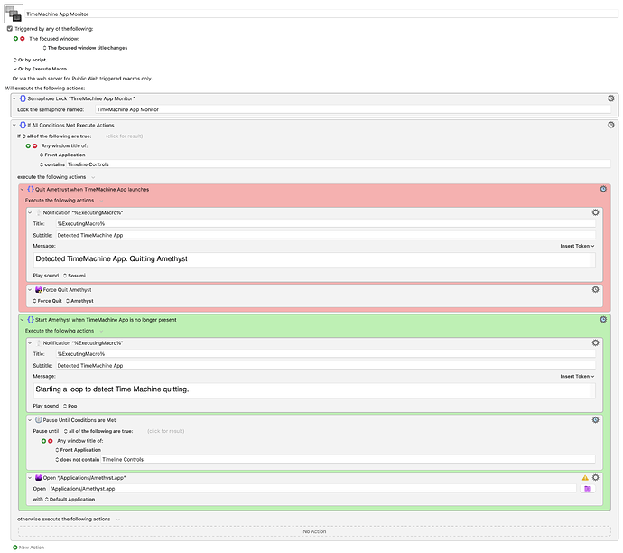Change the 'all of the following are true' popup in the If action
This screenshot has height=553, width=623.
[57, 136]
